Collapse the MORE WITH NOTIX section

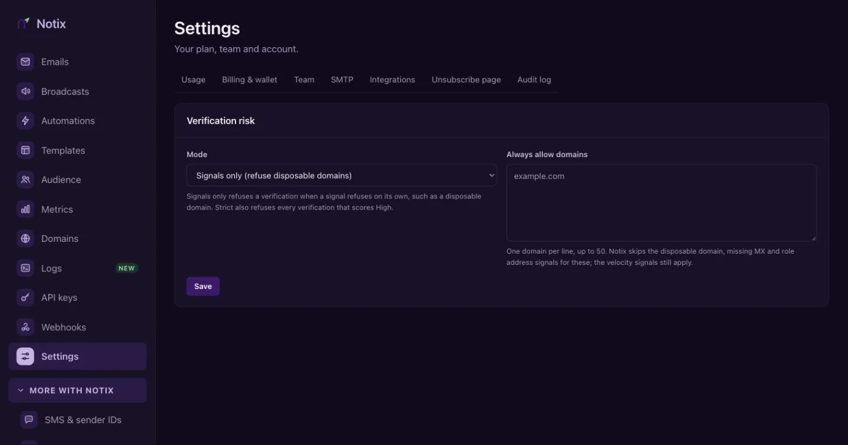tap(77, 390)
